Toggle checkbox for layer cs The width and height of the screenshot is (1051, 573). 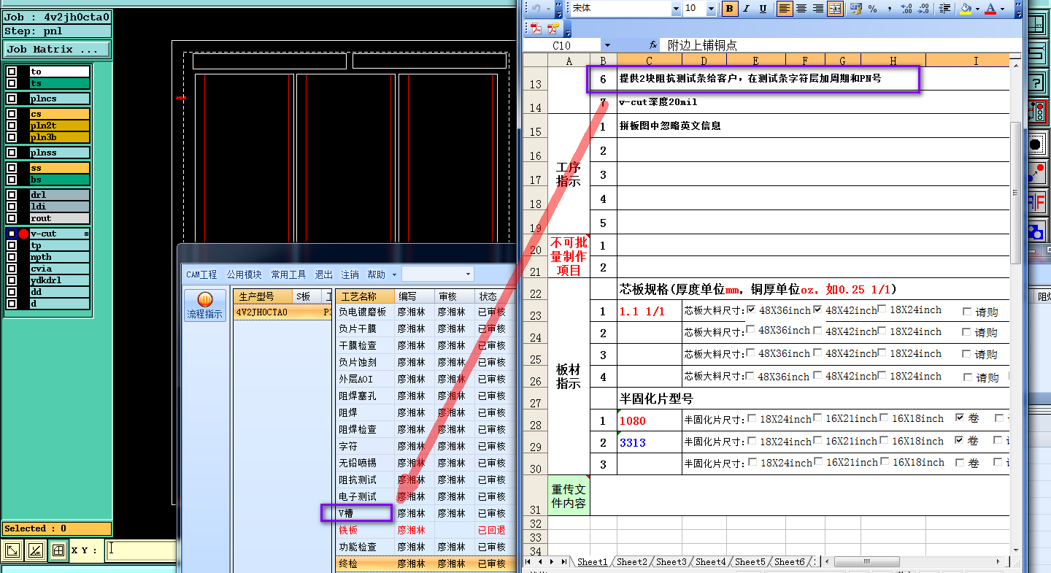point(12,114)
